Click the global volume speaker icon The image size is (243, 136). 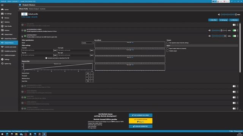point(219,14)
